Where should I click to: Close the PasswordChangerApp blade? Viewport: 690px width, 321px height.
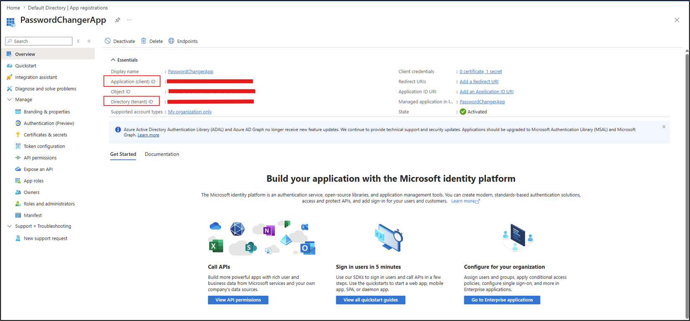pos(677,20)
